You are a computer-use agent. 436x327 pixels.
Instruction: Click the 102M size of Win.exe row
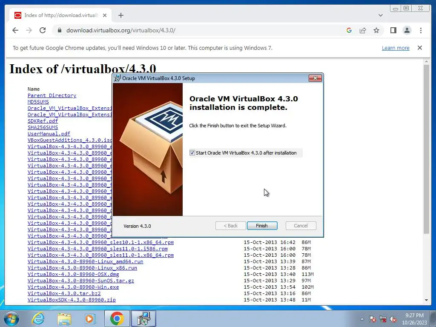pos(307,287)
